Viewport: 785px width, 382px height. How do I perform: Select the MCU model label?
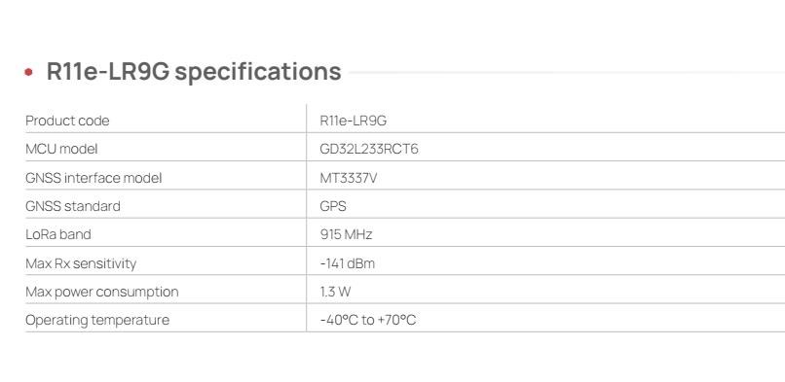pos(61,150)
